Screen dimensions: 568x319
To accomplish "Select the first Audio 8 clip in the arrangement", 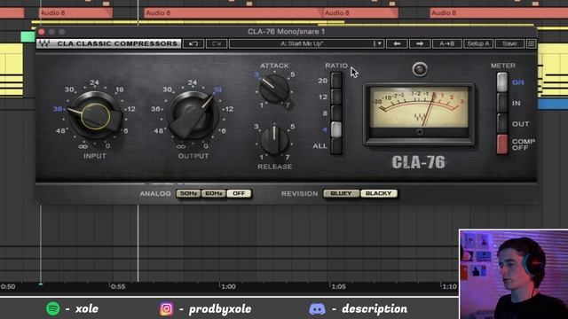I will point(75,13).
